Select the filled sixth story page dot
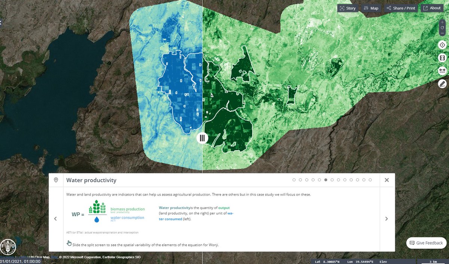Viewport: 449px width, 264px height. [x=326, y=180]
